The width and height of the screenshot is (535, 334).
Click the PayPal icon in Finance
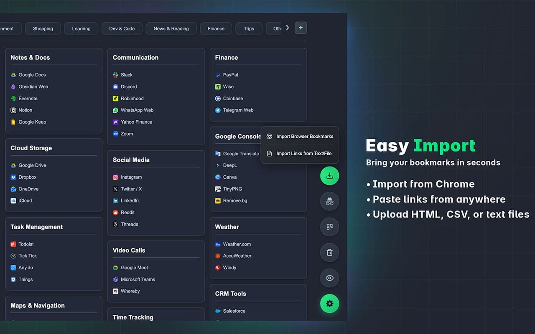(218, 75)
